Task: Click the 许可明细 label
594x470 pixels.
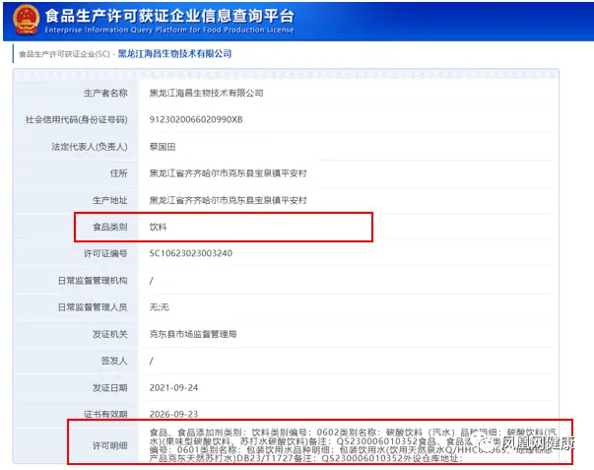Action: click(110, 445)
